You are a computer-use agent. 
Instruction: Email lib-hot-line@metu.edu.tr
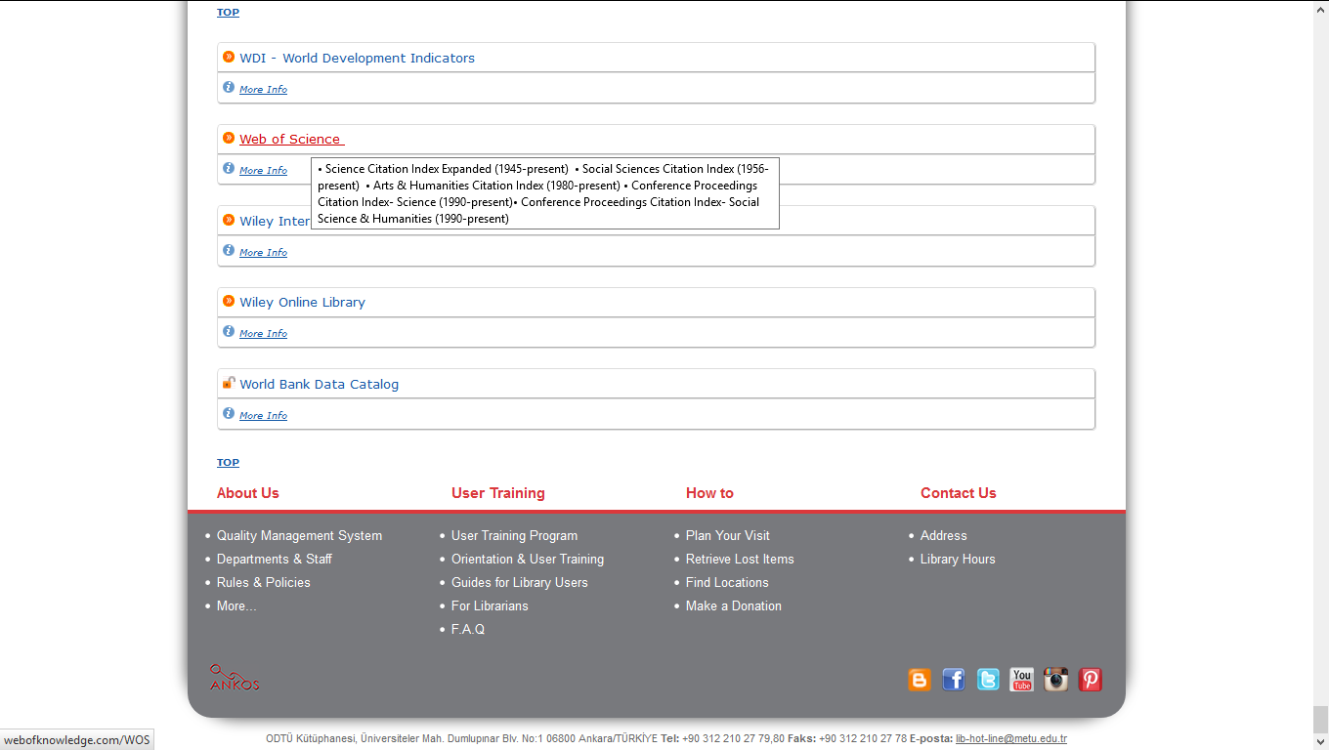pyautogui.click(x=1011, y=739)
